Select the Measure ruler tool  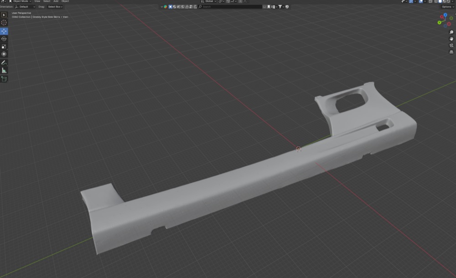pyautogui.click(x=4, y=71)
